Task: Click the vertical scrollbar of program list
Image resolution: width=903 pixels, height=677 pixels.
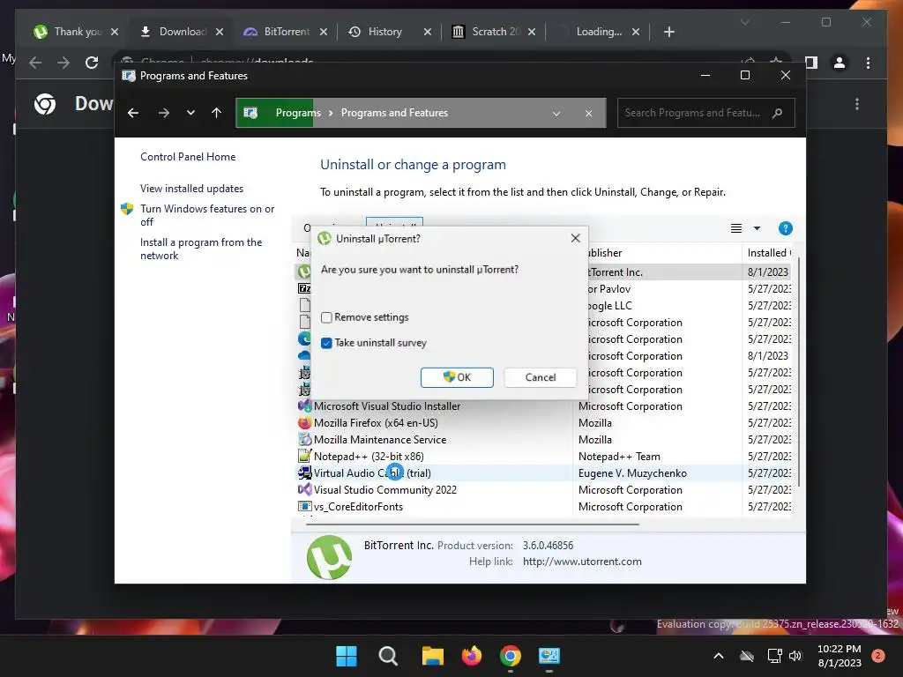Action: [x=797, y=374]
